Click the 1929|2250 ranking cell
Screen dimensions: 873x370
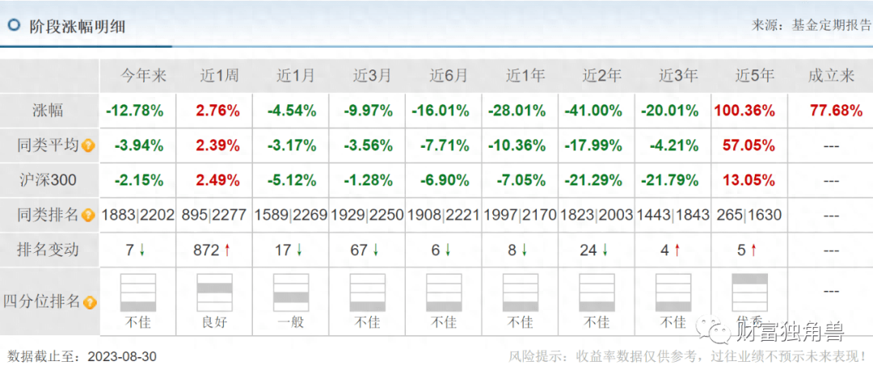click(x=367, y=216)
